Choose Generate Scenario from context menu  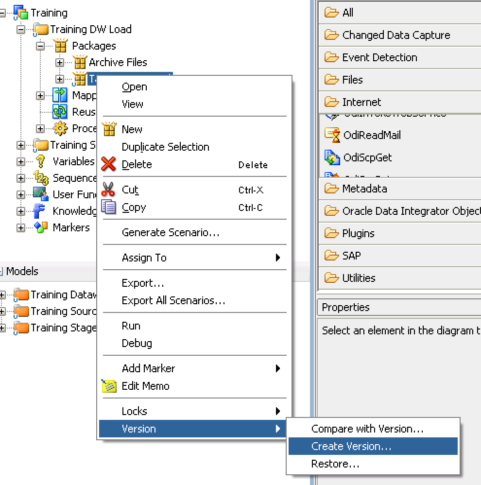tap(194, 232)
